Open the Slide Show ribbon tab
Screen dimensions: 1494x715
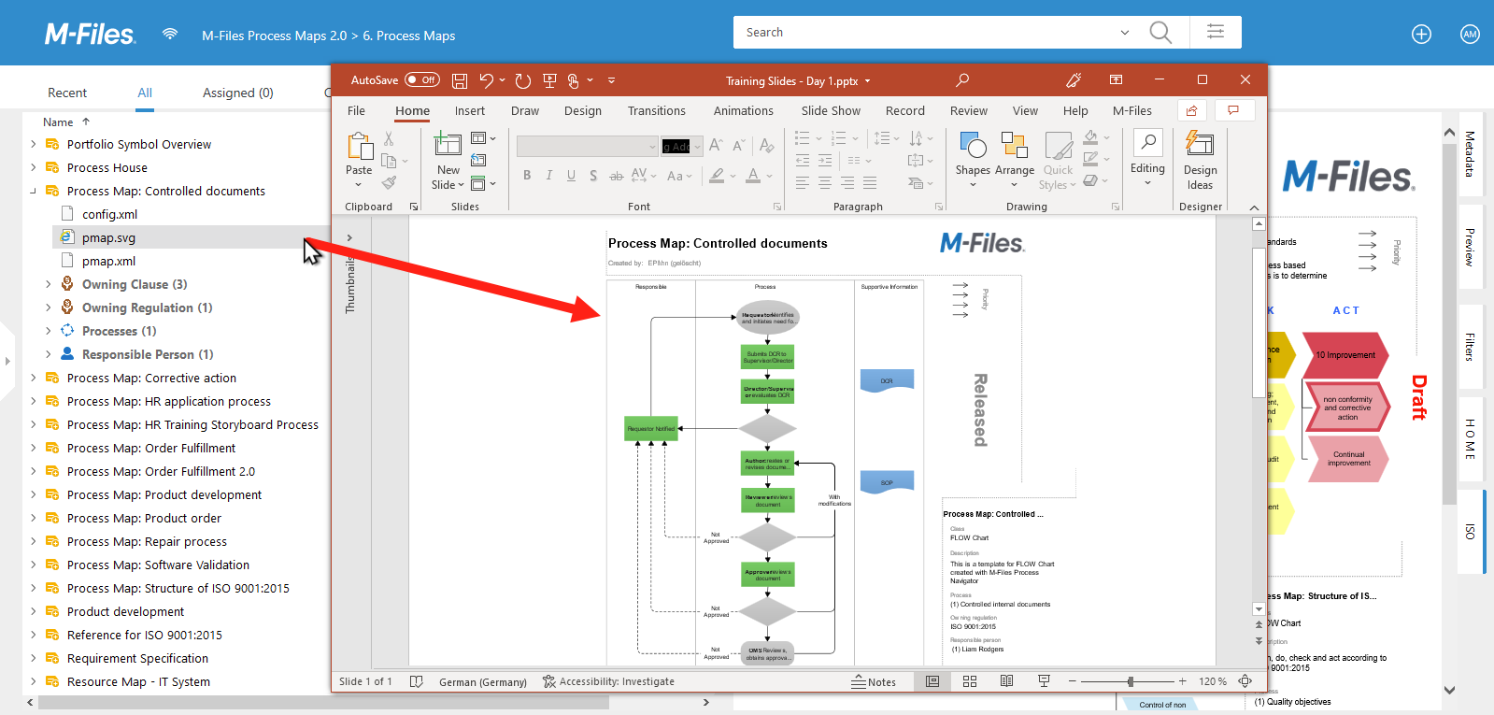pyautogui.click(x=830, y=110)
